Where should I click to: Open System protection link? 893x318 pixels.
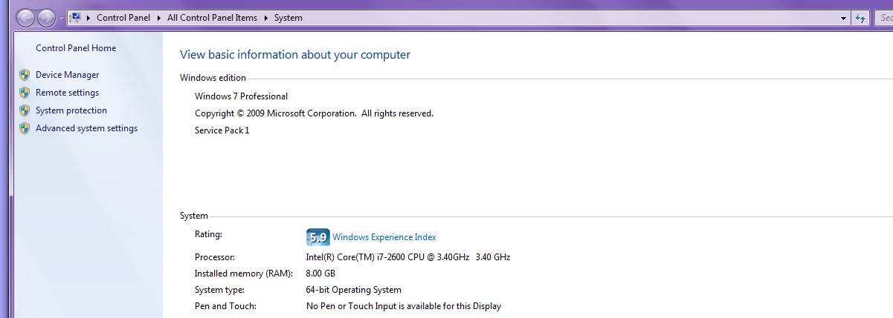click(x=71, y=110)
